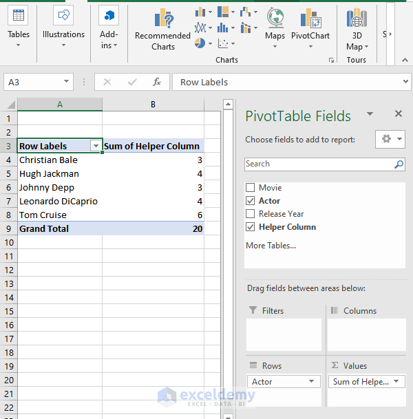Click the Enter formula checkmark
Screen dimensions: 413x419
(x=132, y=82)
